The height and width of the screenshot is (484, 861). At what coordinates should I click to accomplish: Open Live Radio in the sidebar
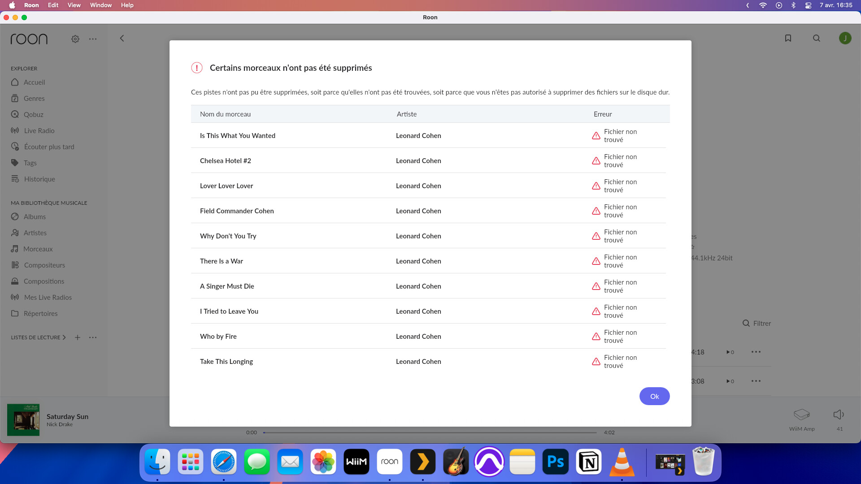click(x=33, y=131)
